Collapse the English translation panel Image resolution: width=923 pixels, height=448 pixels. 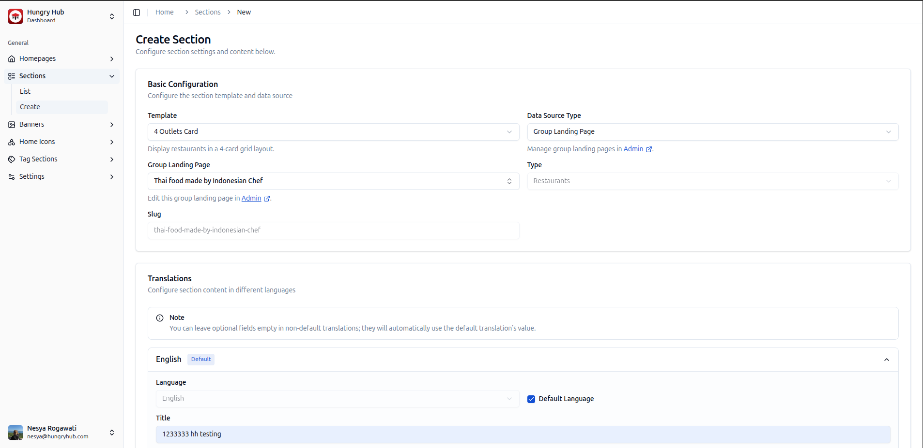tap(886, 360)
